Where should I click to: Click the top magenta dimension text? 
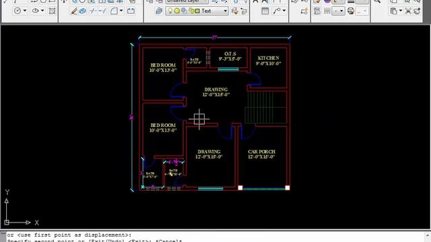pyautogui.click(x=214, y=38)
